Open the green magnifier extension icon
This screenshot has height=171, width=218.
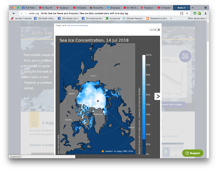(x=199, y=13)
